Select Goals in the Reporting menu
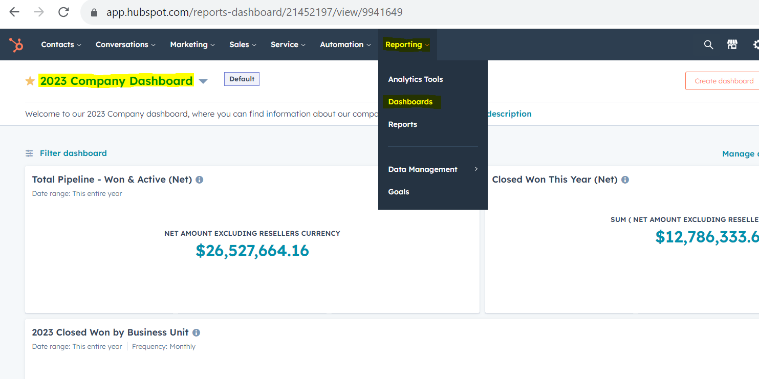 click(399, 192)
